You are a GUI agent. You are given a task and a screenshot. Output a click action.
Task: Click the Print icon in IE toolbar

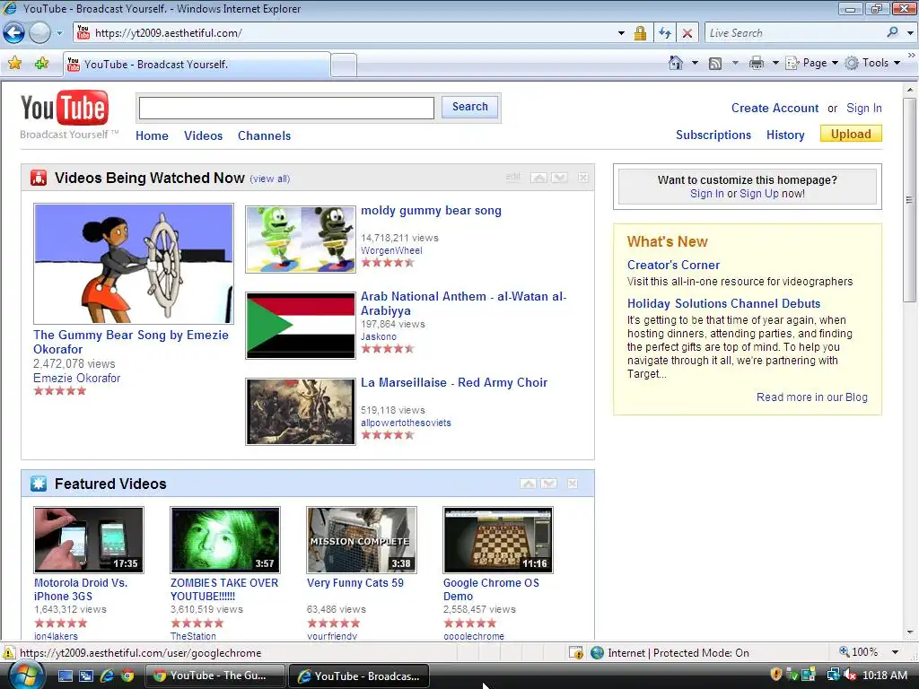tap(757, 63)
